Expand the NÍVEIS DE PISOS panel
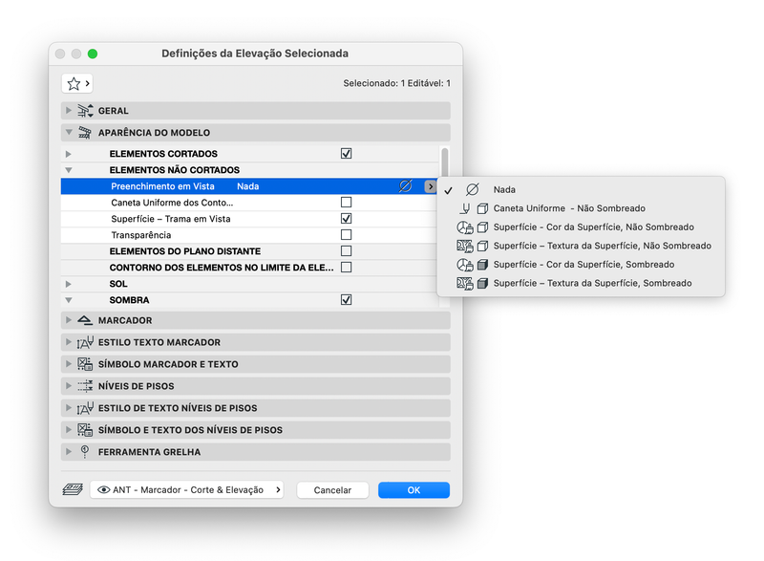764x561 pixels. (x=69, y=386)
